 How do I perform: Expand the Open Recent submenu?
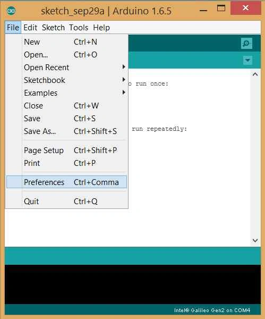coord(67,68)
